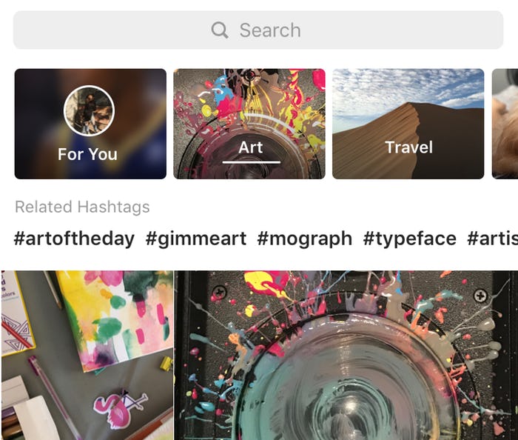Open the For You category tile
Viewport: 518px width, 440px height.
tap(90, 124)
